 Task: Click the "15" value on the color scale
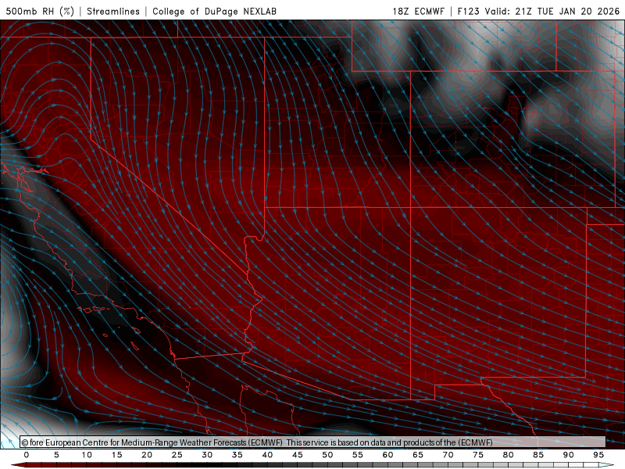click(x=116, y=455)
